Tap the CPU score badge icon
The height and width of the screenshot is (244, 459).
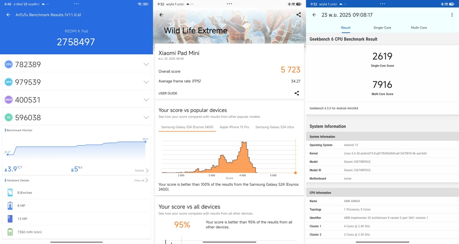(8, 64)
